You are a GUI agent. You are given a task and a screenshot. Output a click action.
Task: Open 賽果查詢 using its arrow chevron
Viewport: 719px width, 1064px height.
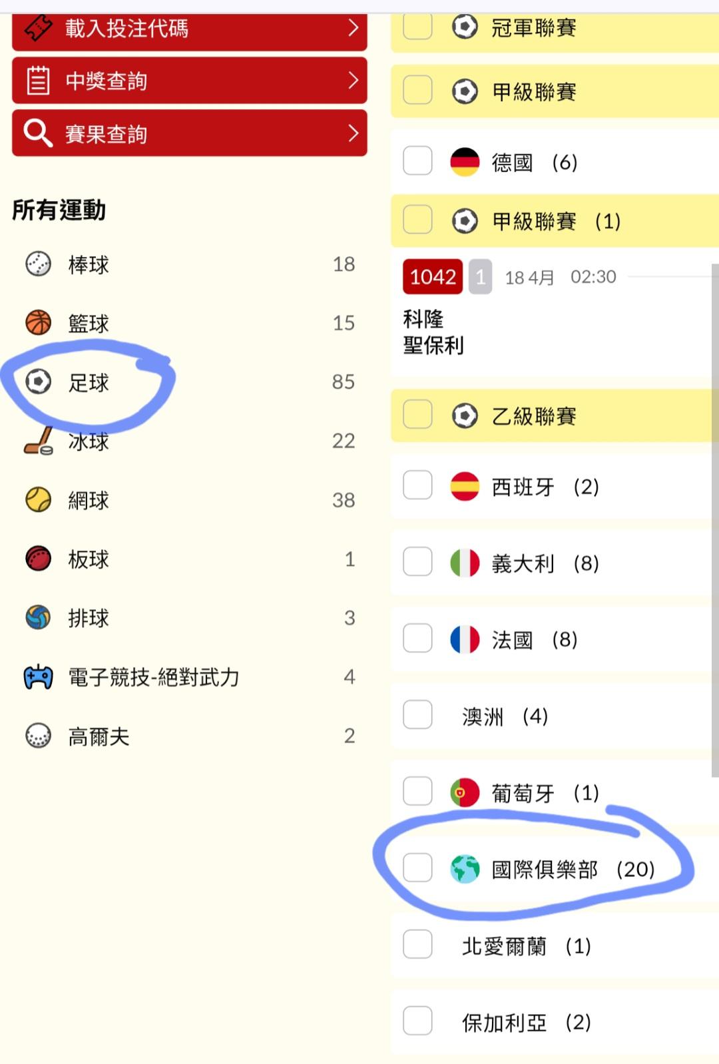354,133
